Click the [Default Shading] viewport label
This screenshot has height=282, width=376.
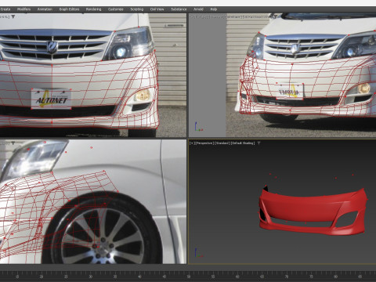[243, 143]
